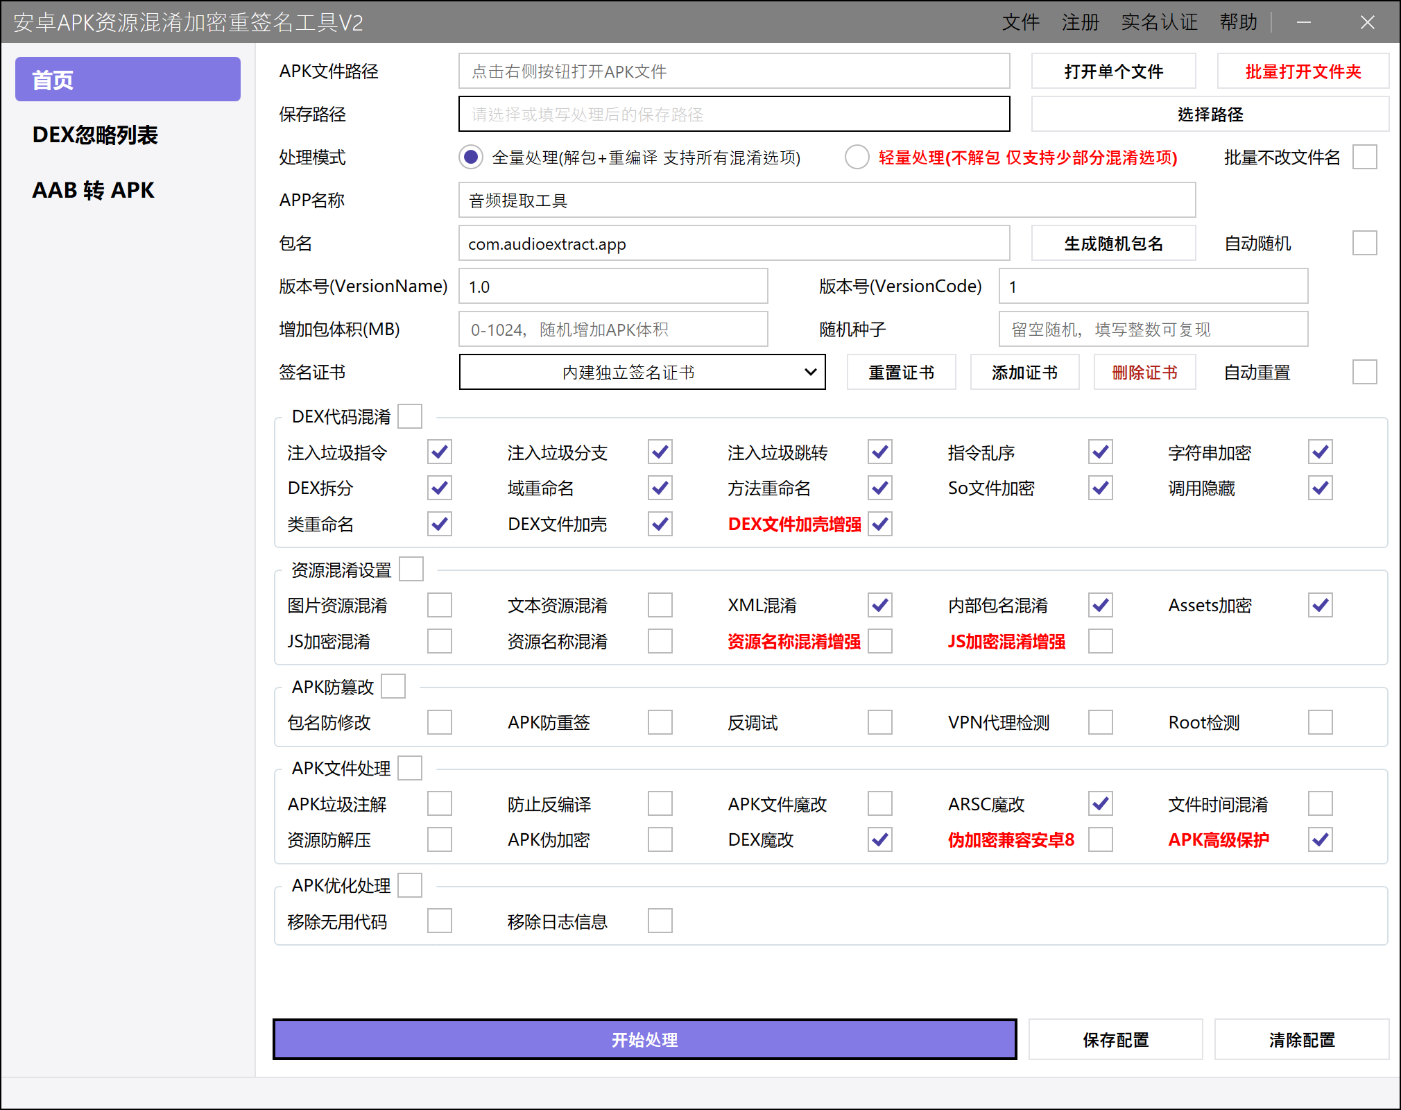
Task: Open the 实名认证 menu
Action: pyautogui.click(x=1159, y=22)
